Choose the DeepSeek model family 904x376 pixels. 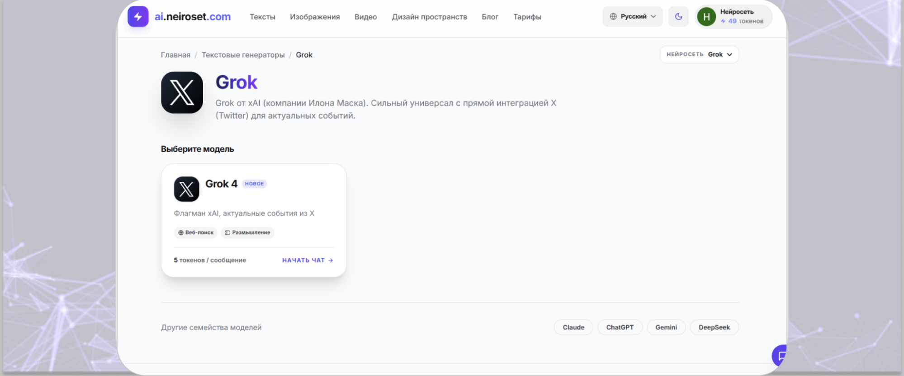714,327
